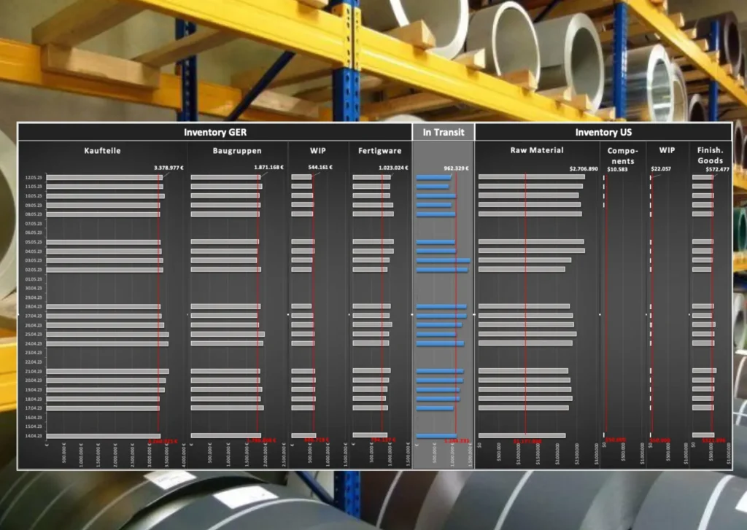Viewport: 747px width, 530px height.
Task: Select the 'In Transit' section header
Action: pyautogui.click(x=444, y=132)
